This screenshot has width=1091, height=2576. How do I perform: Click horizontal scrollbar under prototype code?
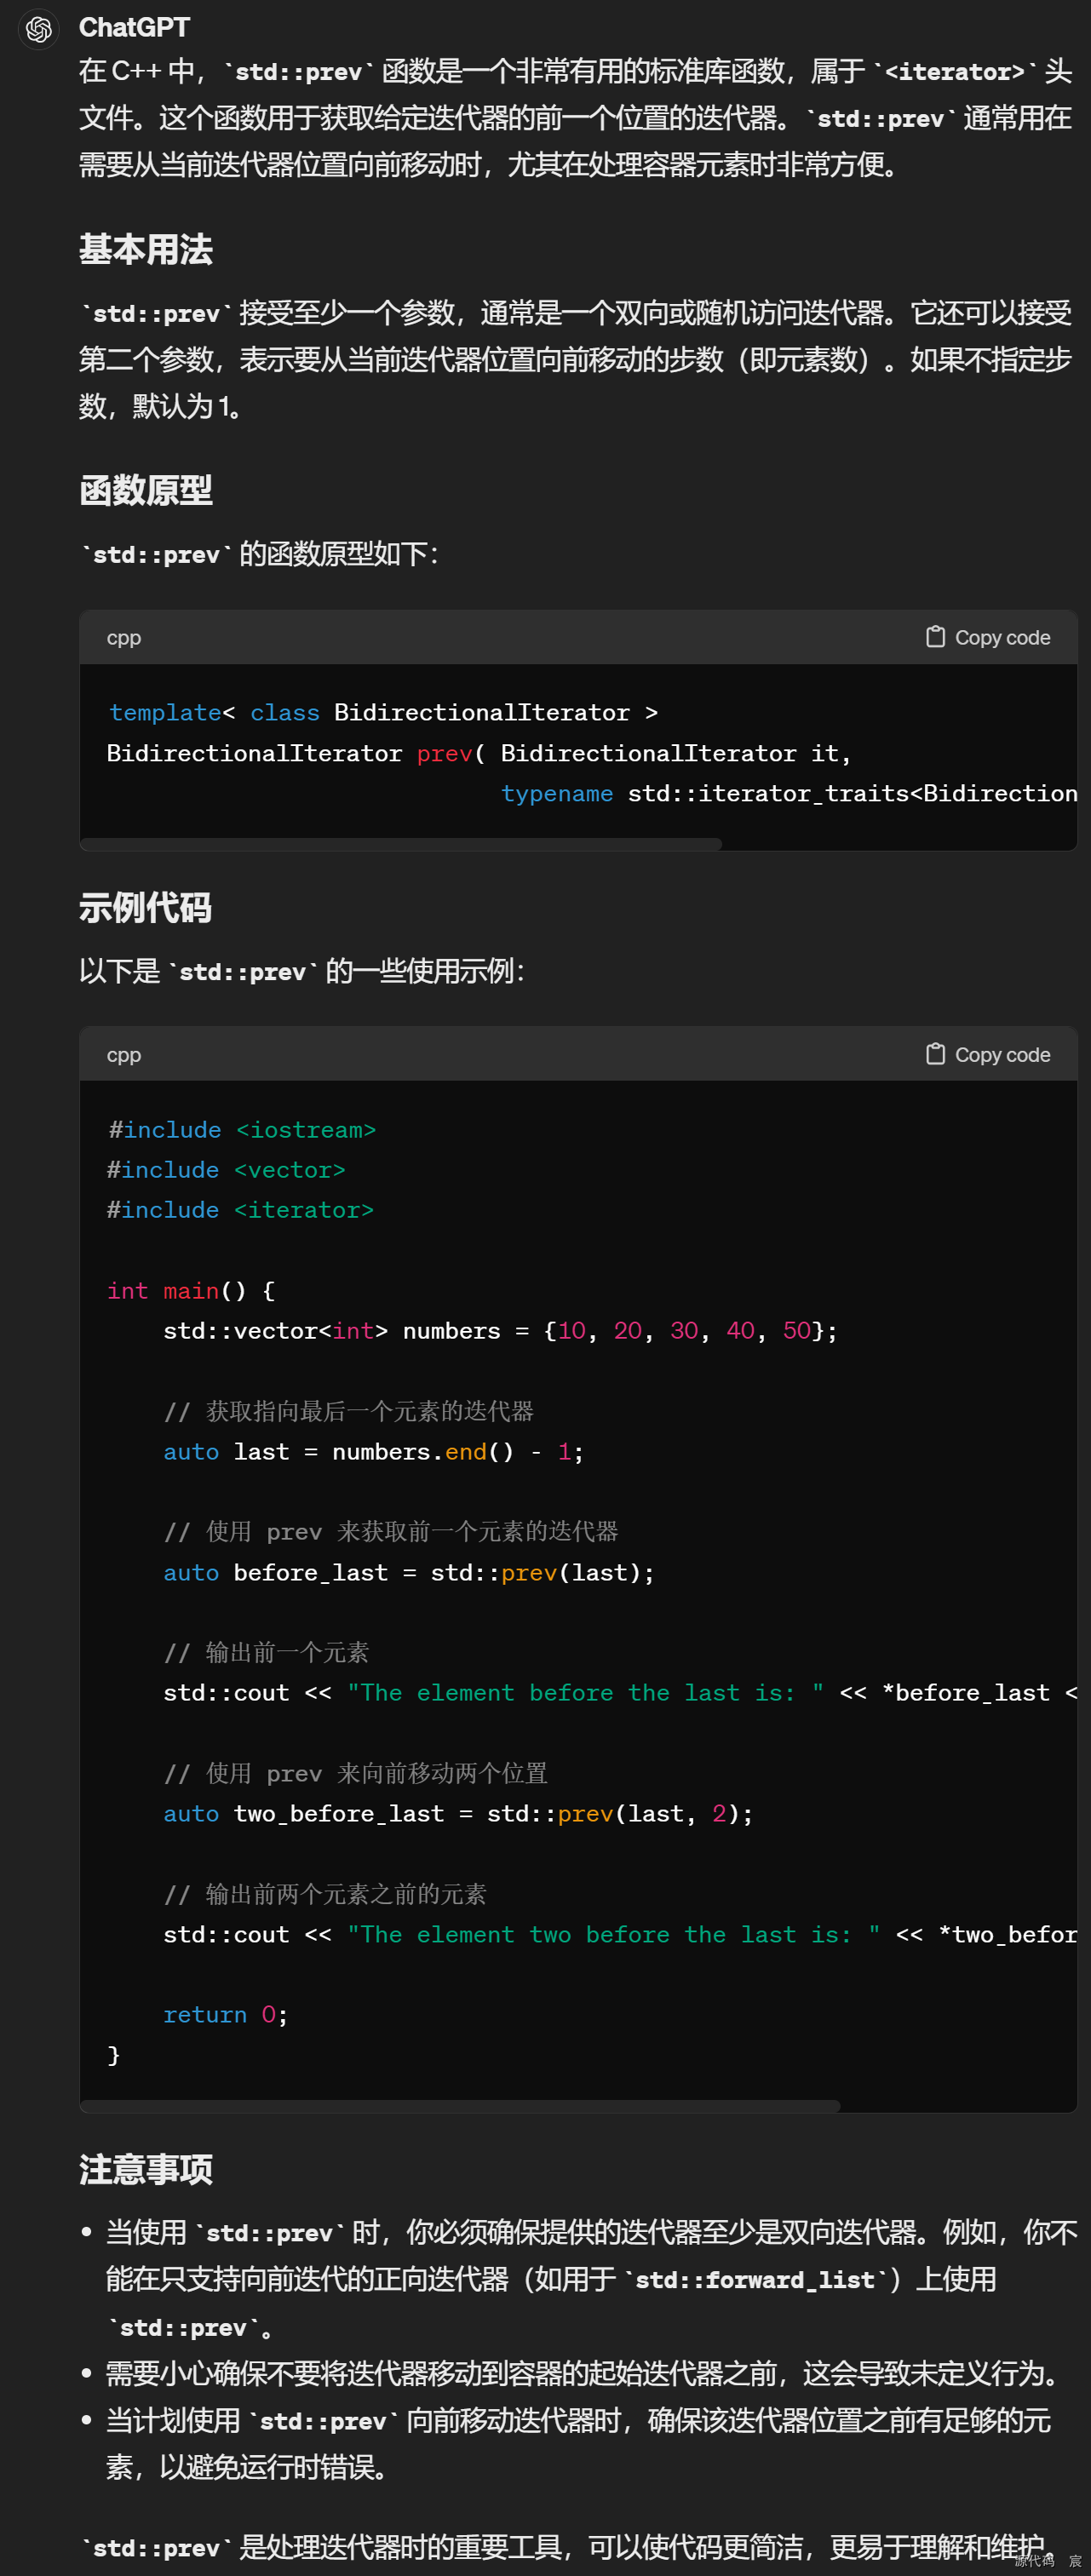click(x=401, y=844)
